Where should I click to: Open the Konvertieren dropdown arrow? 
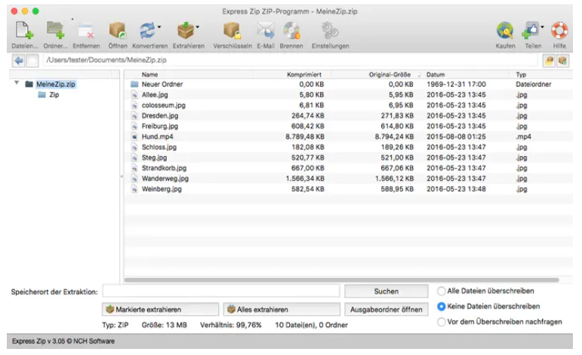(159, 27)
